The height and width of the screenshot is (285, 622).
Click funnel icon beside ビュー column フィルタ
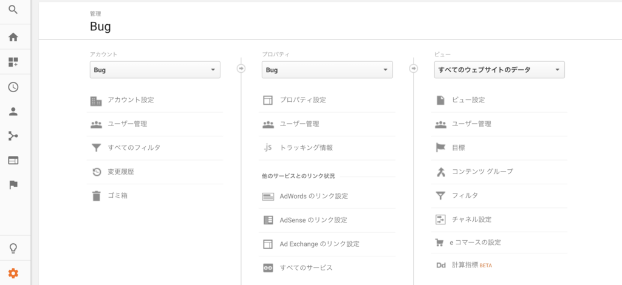pyautogui.click(x=441, y=196)
